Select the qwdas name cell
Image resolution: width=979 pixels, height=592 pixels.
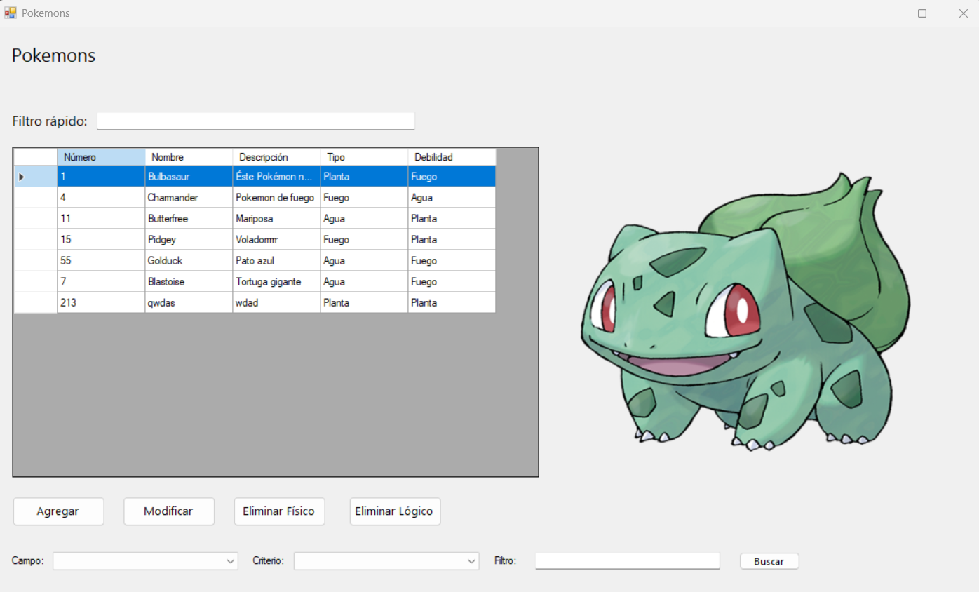coord(189,303)
